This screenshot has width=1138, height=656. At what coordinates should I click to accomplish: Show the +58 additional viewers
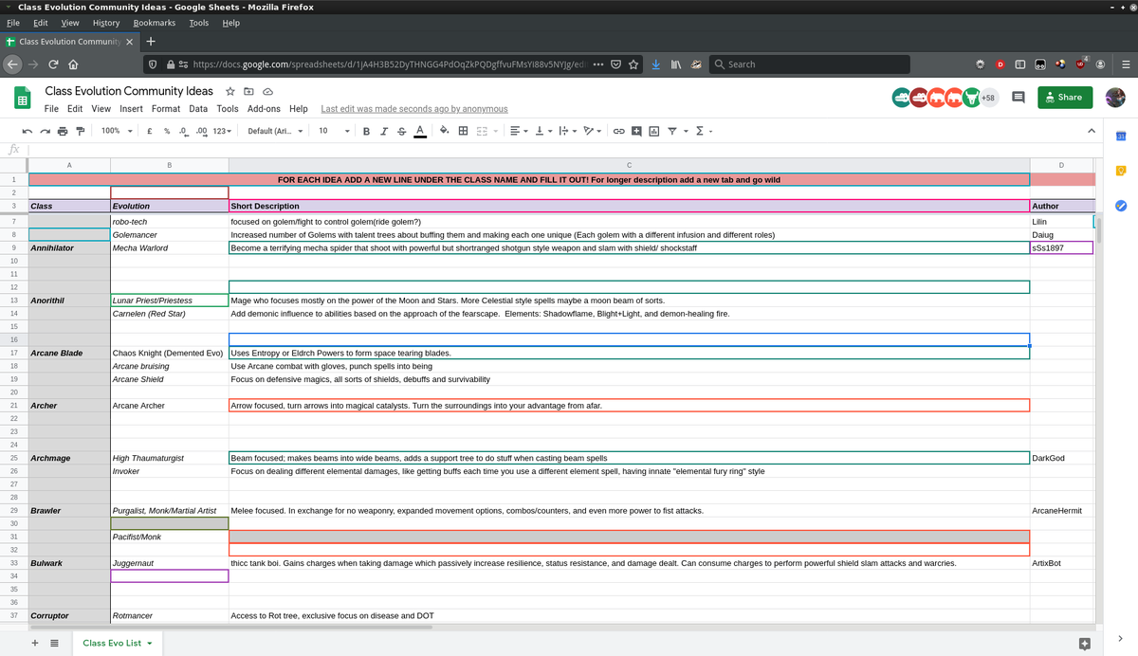[x=988, y=97]
